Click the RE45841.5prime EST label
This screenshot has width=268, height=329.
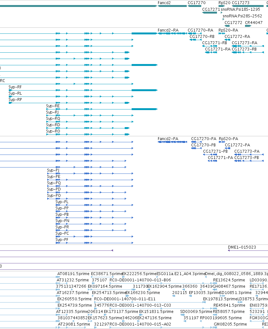(229, 305)
